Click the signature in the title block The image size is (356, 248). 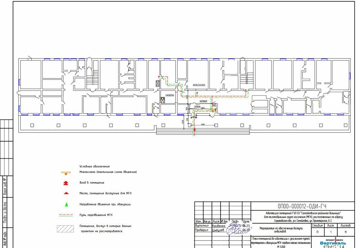236,228
